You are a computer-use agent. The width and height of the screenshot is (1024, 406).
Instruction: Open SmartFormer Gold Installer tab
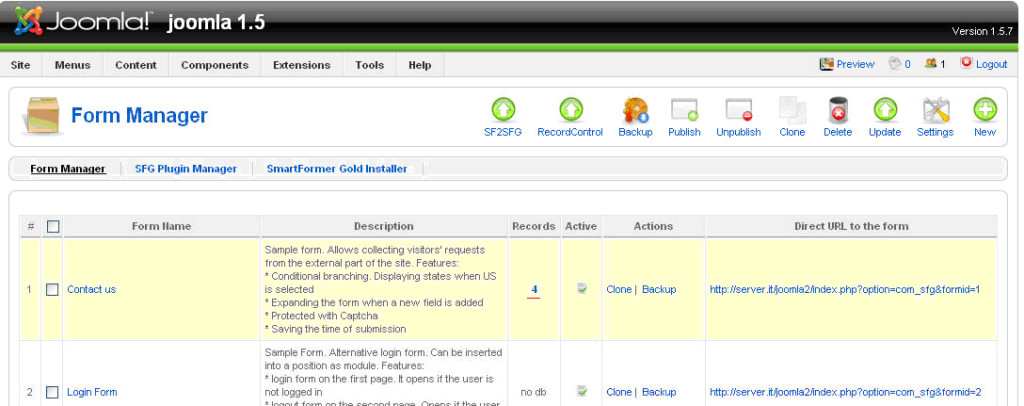(337, 169)
